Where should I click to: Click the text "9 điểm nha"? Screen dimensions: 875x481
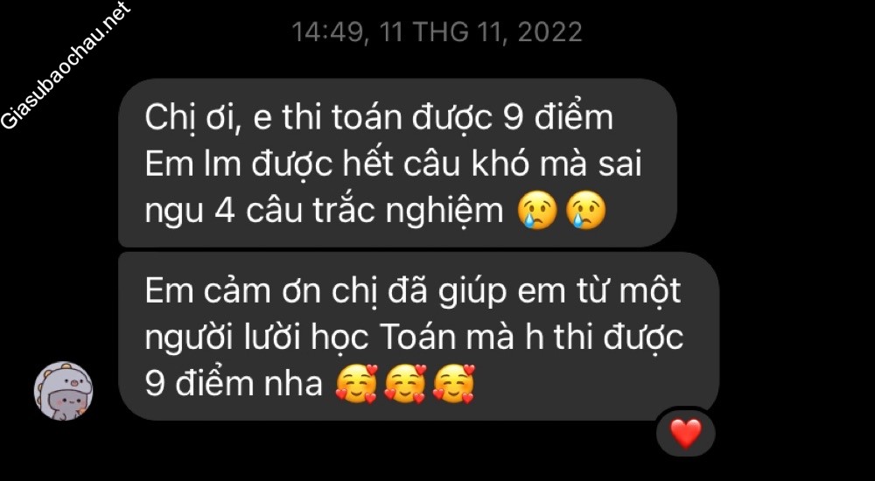[234, 384]
